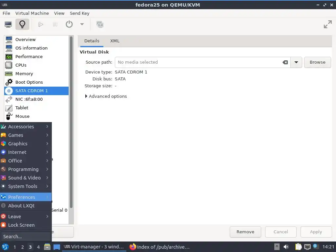Open the update notification tray icon
Viewport: 336px width, 252px height.
click(316, 246)
